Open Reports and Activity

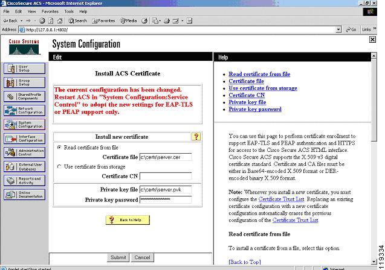[x=24, y=181]
